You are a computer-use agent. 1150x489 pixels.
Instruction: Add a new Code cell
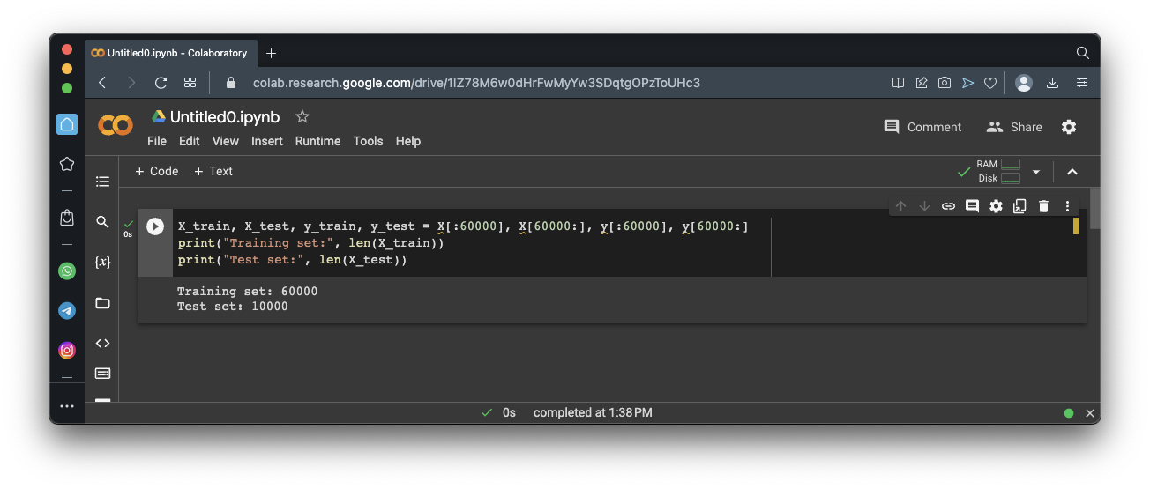coord(156,171)
